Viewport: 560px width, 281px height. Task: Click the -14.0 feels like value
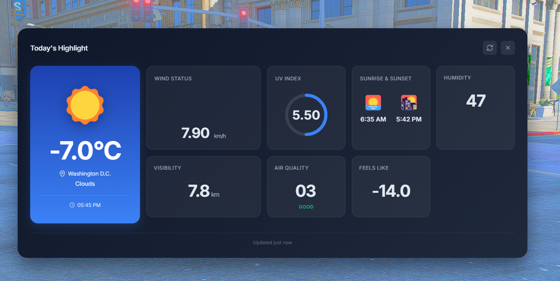391,191
